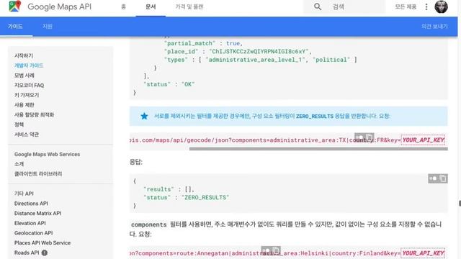Open Directions API link
The width and height of the screenshot is (461, 259).
coord(31,203)
